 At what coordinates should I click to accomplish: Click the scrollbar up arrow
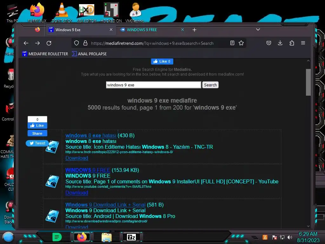(x=308, y=61)
